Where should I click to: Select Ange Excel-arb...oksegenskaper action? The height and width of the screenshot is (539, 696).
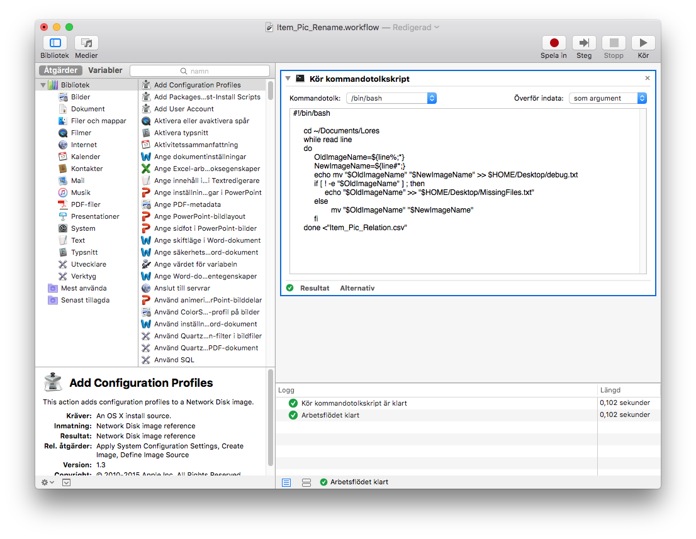pyautogui.click(x=203, y=169)
